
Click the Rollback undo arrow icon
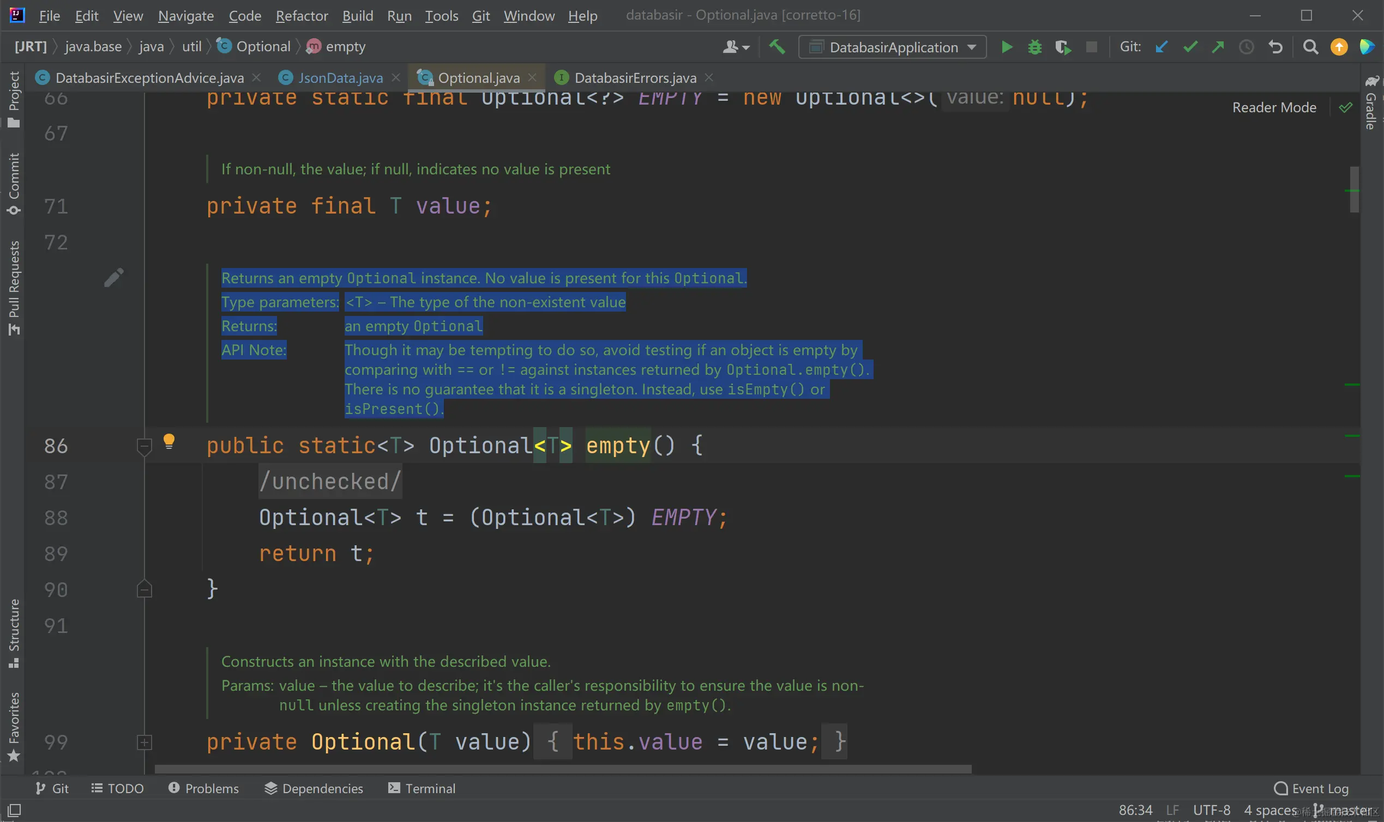(x=1275, y=47)
